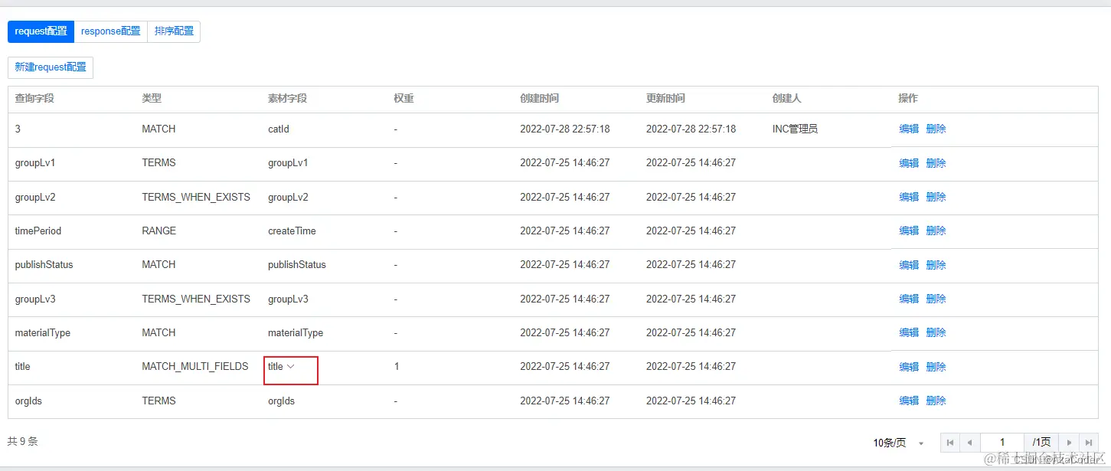Jump to last page icon

tap(1089, 443)
